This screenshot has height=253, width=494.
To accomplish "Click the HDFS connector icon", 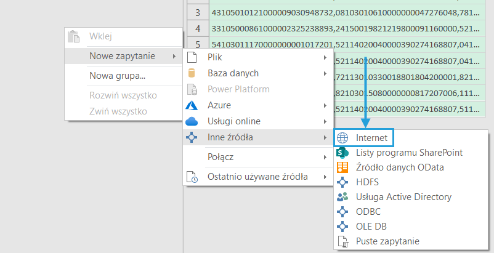I will point(343,182).
